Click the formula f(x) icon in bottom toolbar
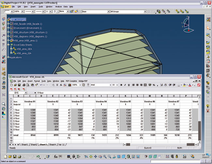212x164 pixels. click(x=55, y=157)
